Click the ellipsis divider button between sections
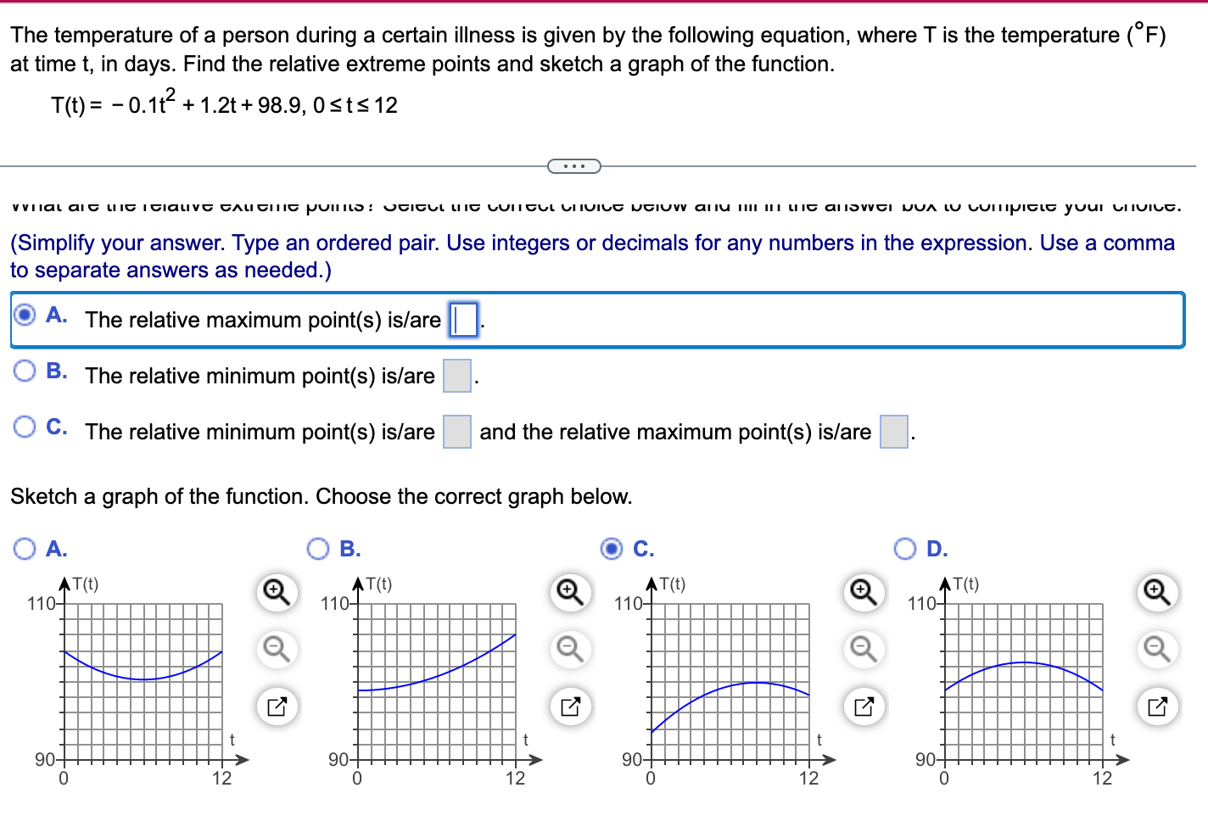 574,165
